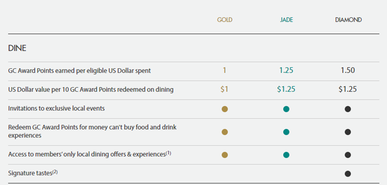387x185 pixels.
Task: Click Diamond 1.50 points earned value
Action: pyautogui.click(x=348, y=71)
